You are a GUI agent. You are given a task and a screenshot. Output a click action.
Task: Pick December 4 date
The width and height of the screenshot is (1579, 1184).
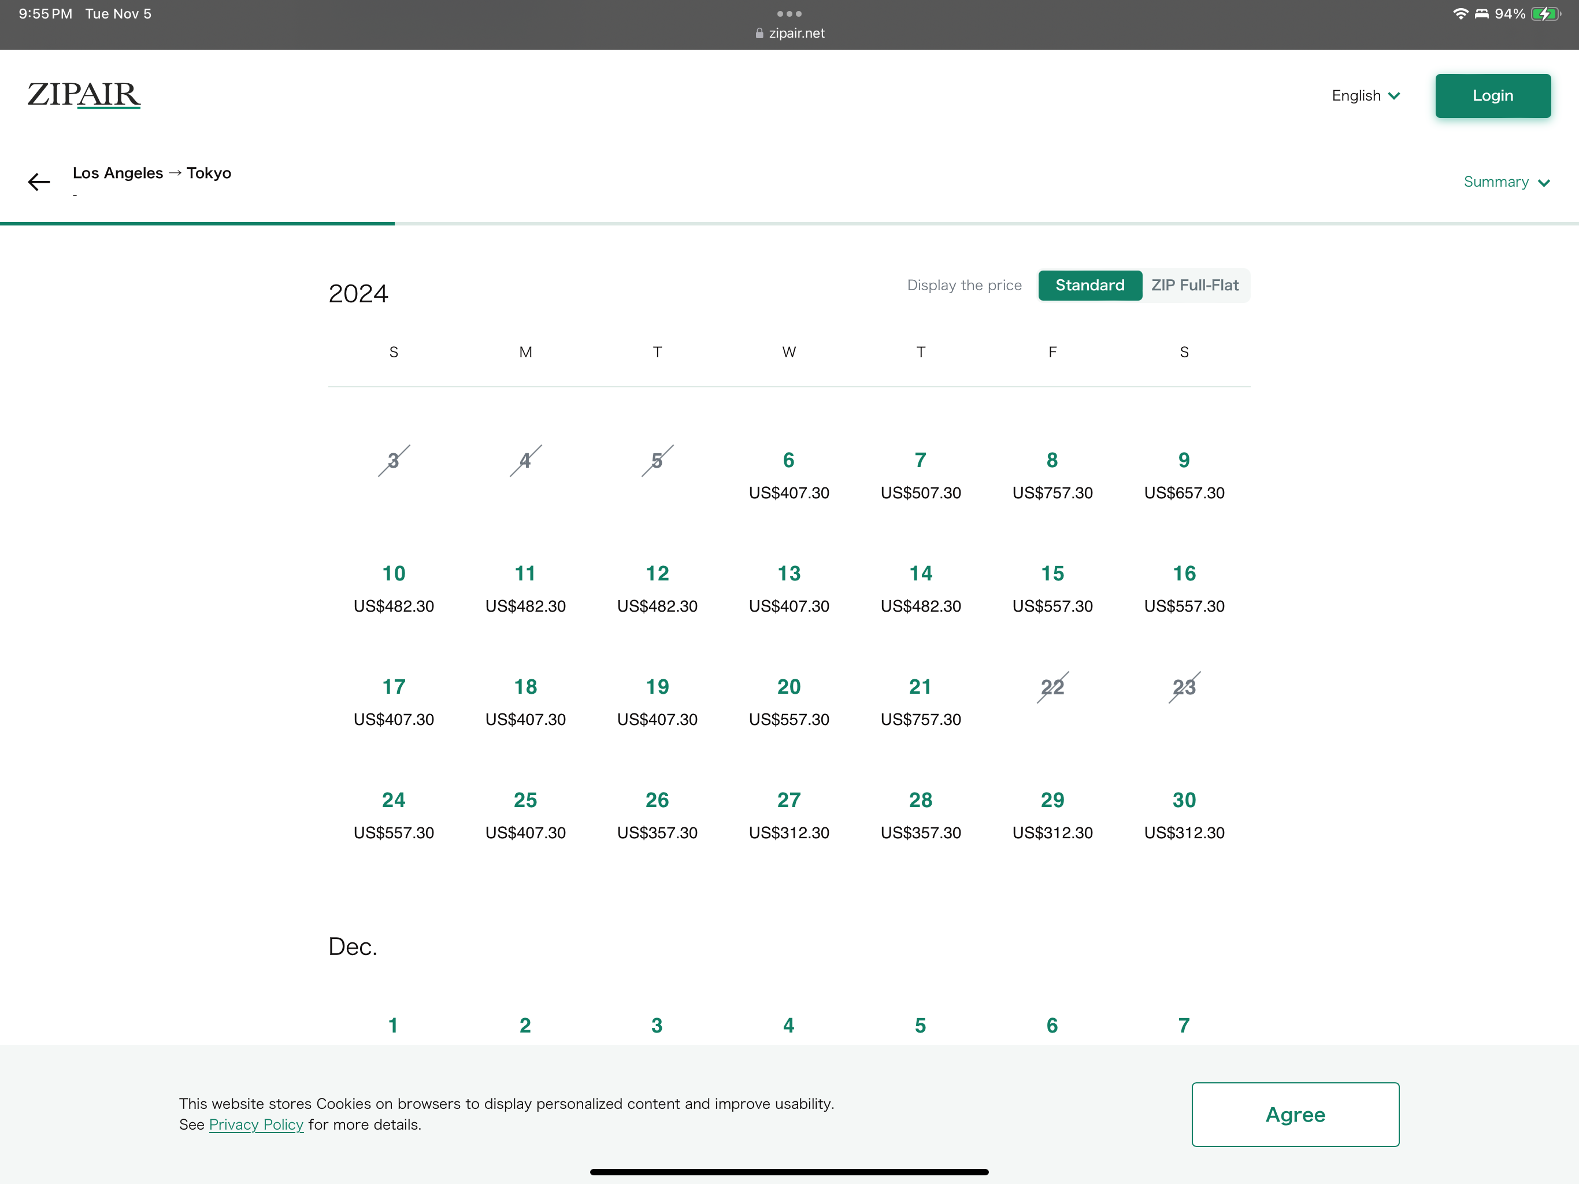[789, 1026]
